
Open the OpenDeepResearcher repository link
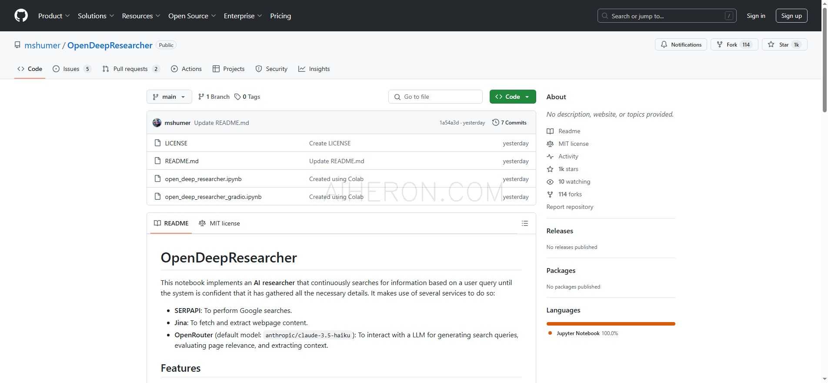click(x=110, y=45)
